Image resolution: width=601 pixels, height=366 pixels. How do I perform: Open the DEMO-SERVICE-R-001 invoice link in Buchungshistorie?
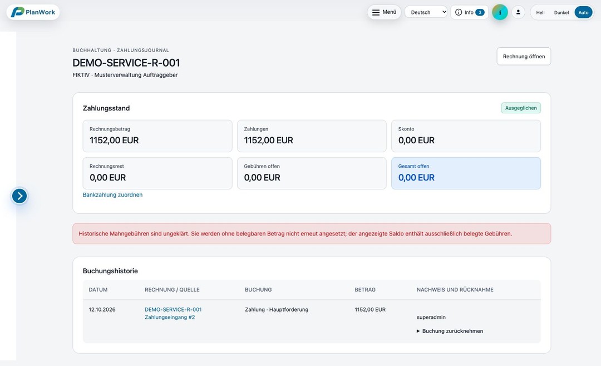pyautogui.click(x=173, y=309)
